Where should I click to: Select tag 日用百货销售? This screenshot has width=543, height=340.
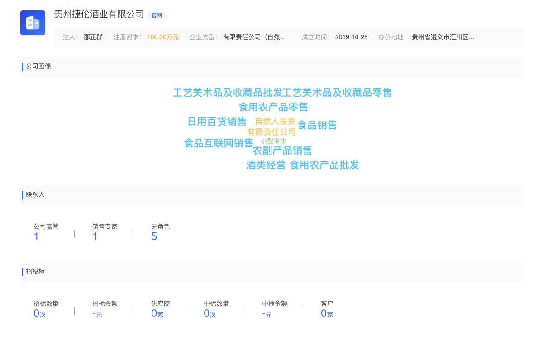[x=217, y=122]
